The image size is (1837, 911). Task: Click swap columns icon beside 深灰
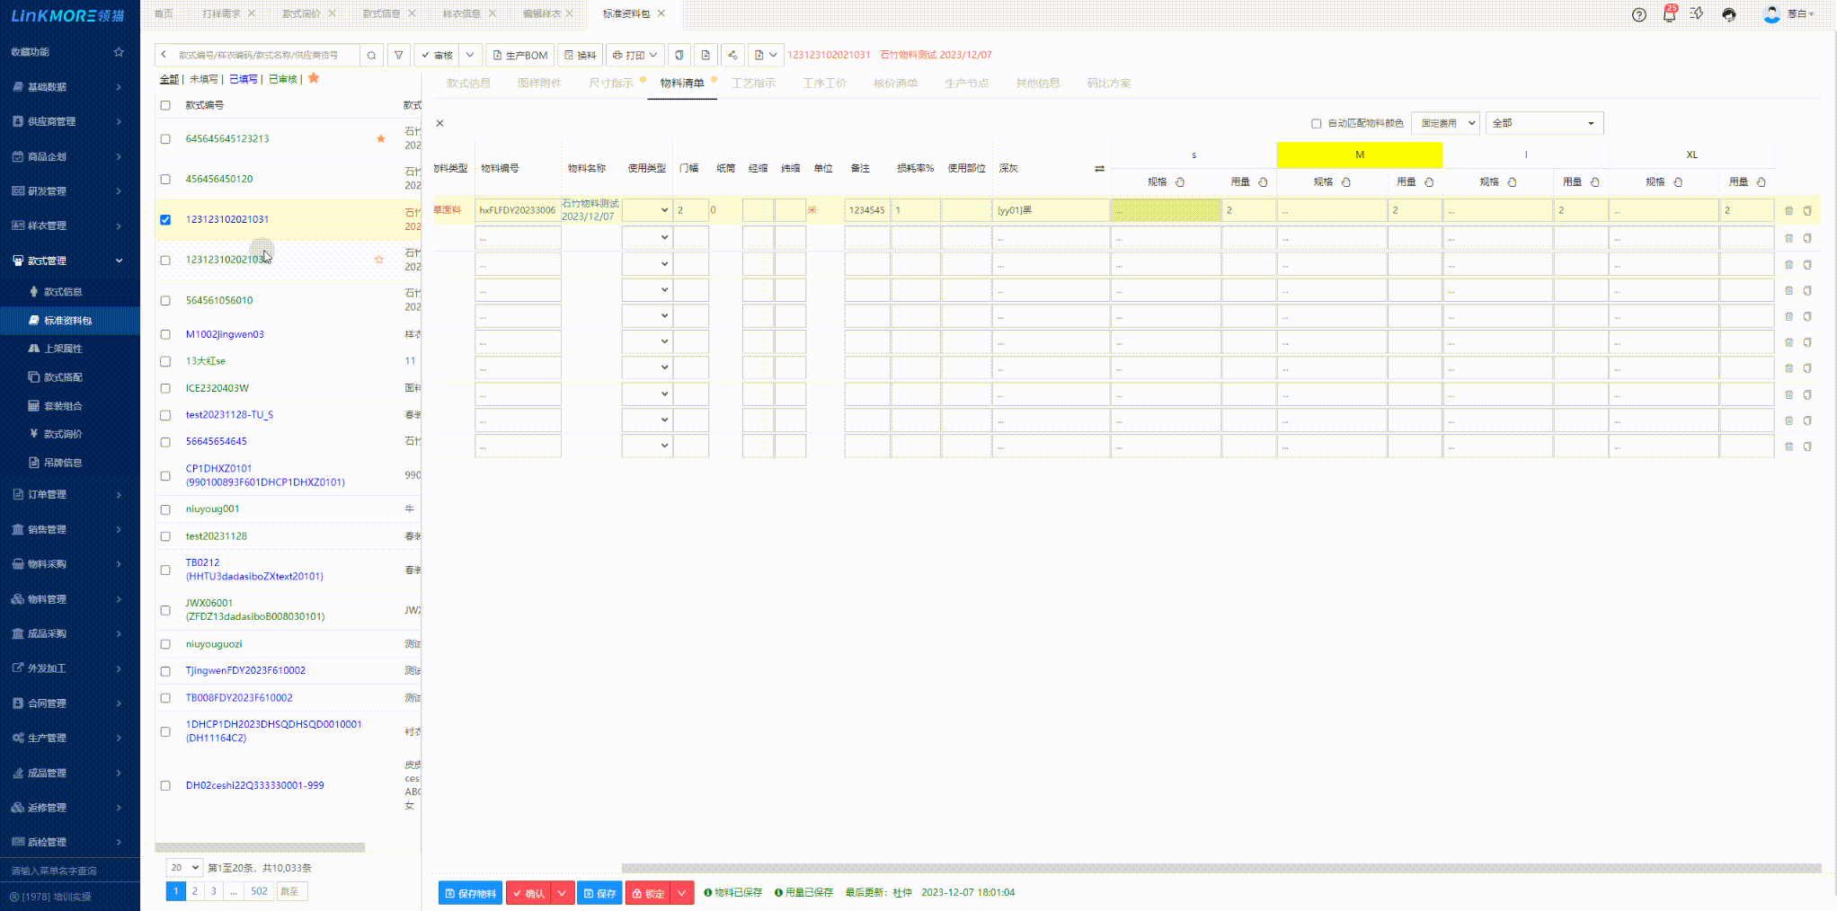1099,168
